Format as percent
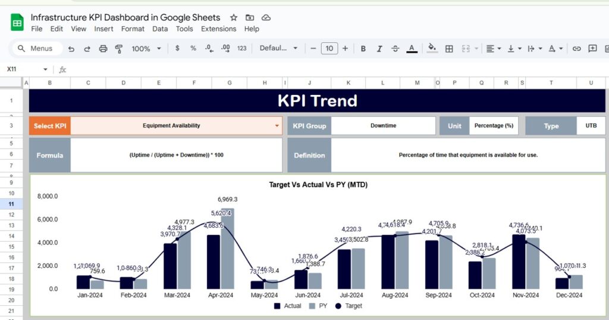The height and width of the screenshot is (320, 609). 193,48
